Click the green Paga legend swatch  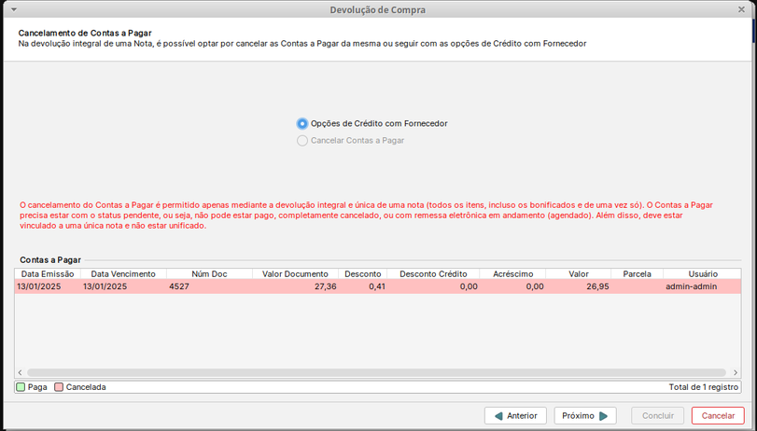pos(21,387)
